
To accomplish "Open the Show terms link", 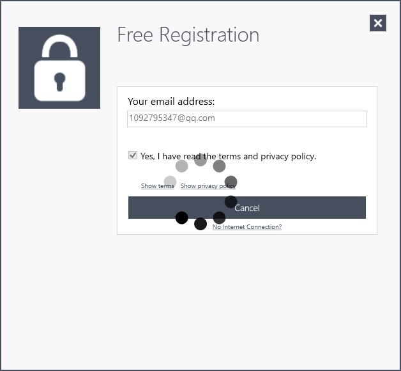I will click(x=158, y=186).
